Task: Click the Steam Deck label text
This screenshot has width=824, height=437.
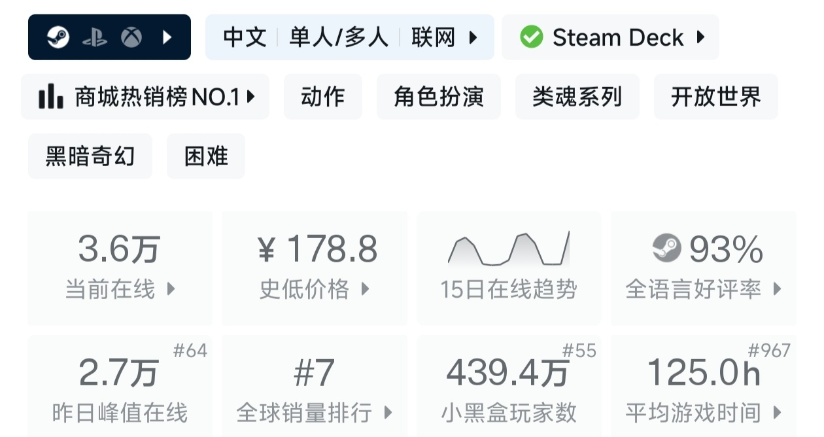Action: (x=618, y=37)
